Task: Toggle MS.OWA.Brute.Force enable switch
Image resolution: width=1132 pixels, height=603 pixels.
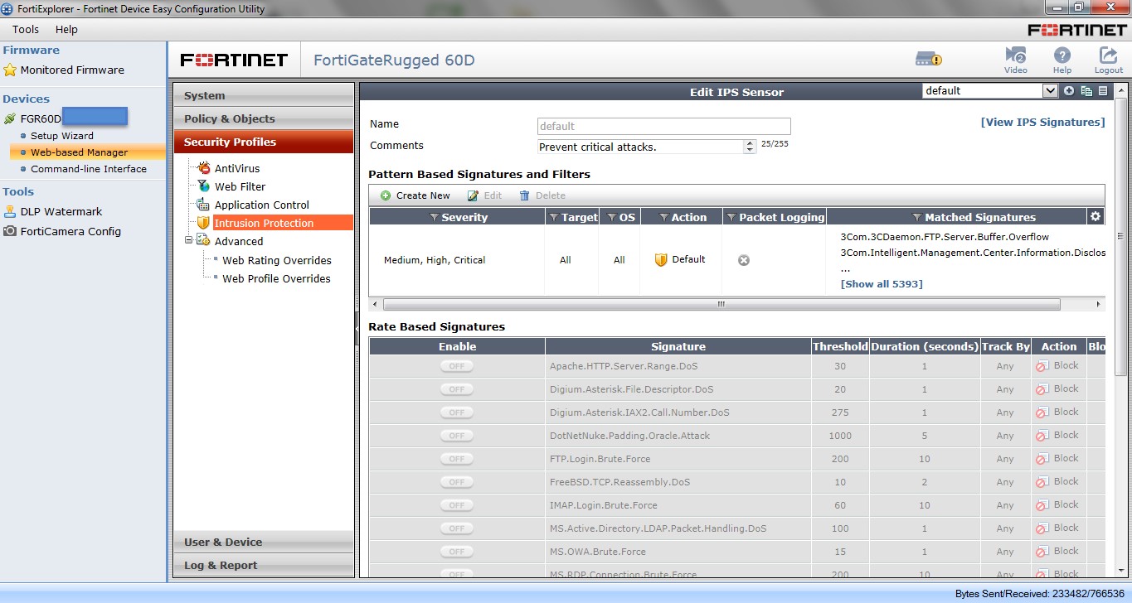Action: (x=457, y=552)
